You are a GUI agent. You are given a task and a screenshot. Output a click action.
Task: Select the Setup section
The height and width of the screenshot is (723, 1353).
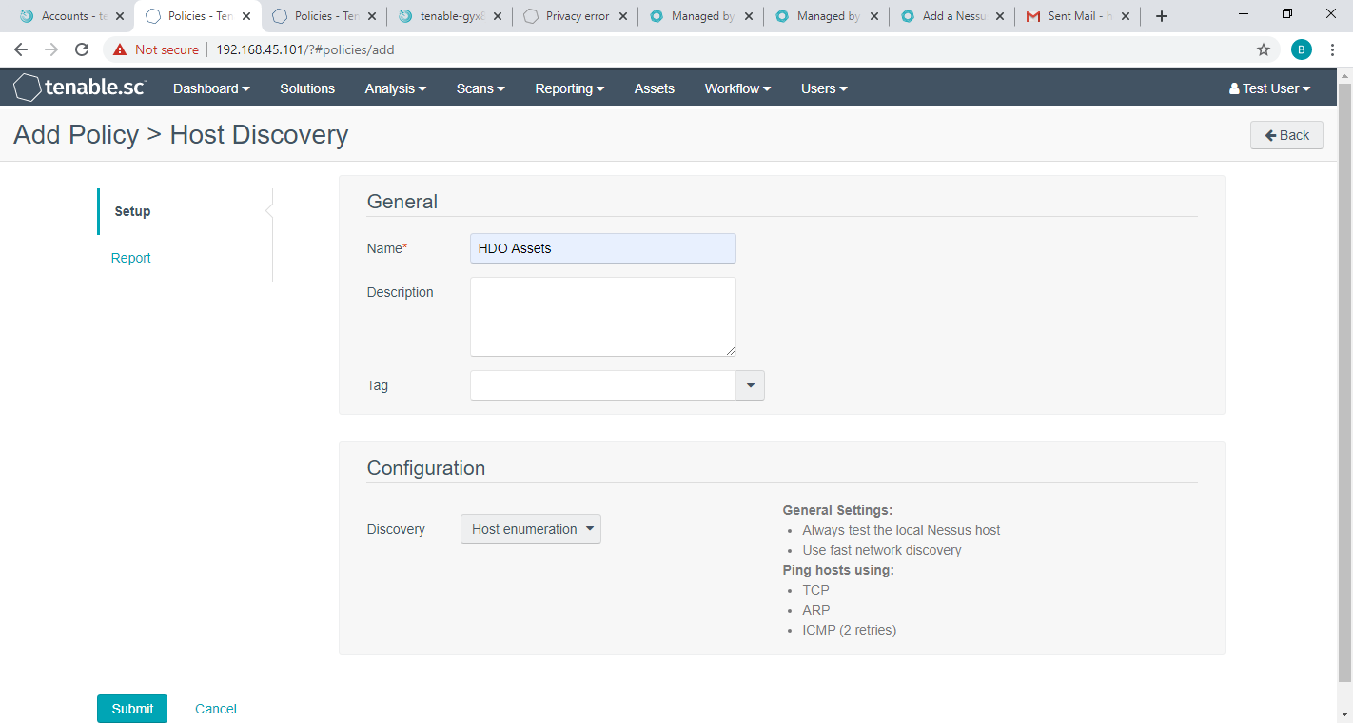132,211
